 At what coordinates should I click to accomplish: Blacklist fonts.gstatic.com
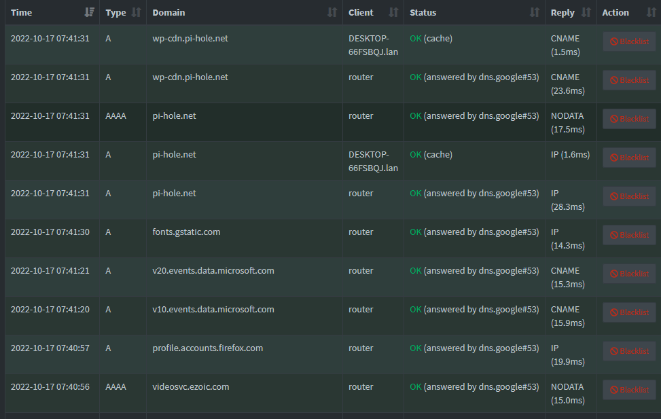[x=629, y=234]
